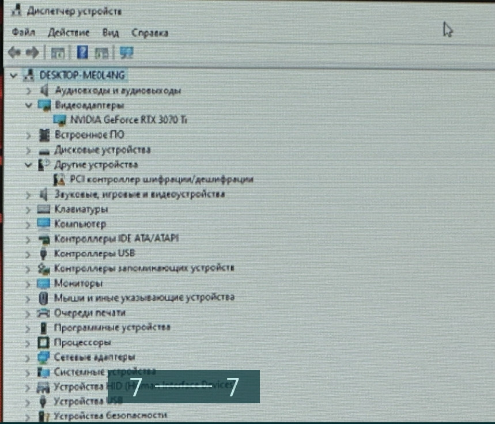
Task: Select the PCI контроллер шифрации/дешифрации device
Action: pyautogui.click(x=161, y=179)
